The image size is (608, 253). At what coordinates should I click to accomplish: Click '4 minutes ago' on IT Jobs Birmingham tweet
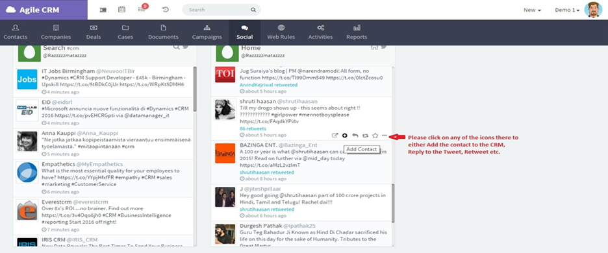pos(60,92)
